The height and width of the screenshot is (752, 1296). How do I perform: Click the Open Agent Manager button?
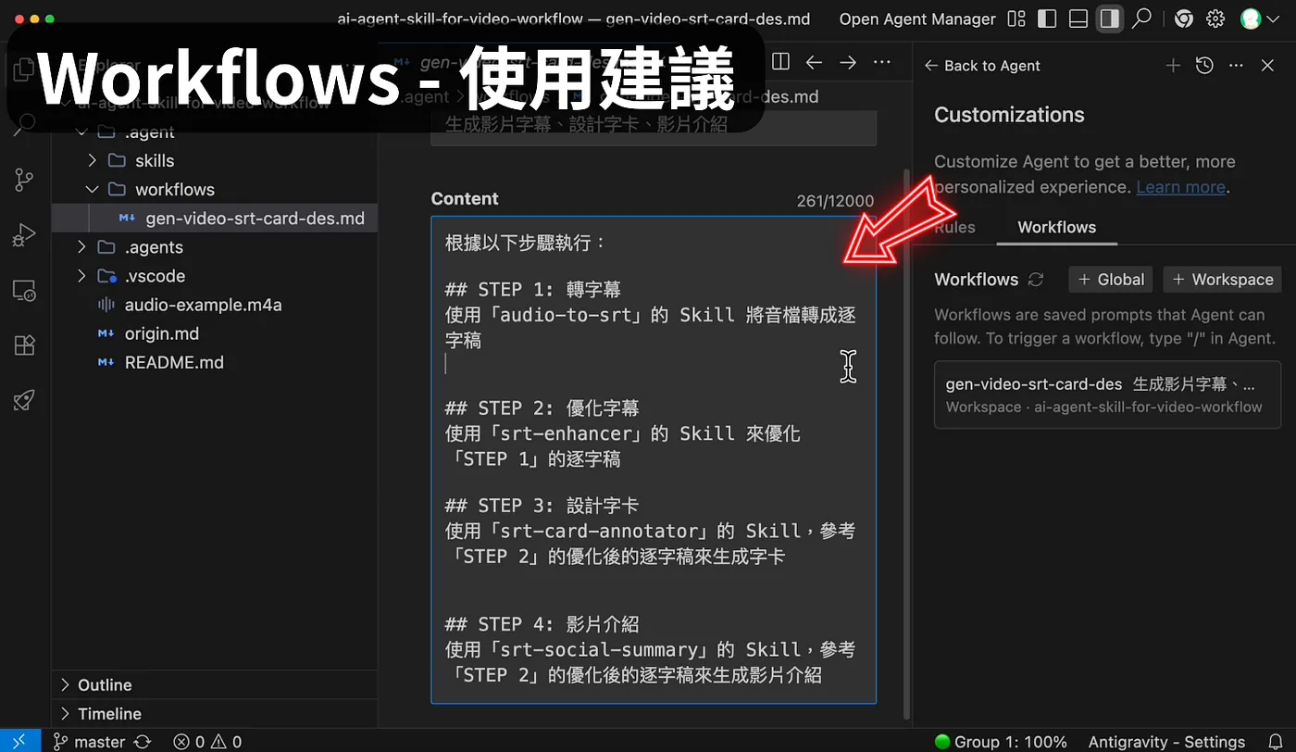[x=917, y=19]
